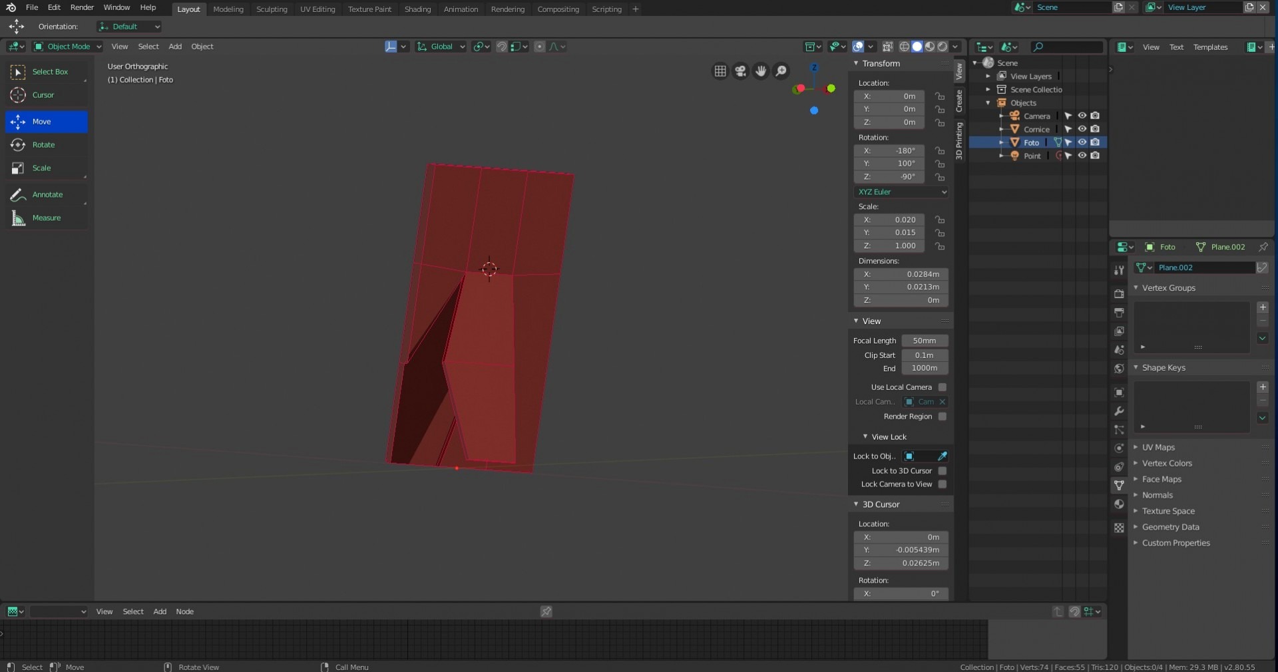1278x672 pixels.
Task: Click the camera view icon in viewport
Action: 741,71
